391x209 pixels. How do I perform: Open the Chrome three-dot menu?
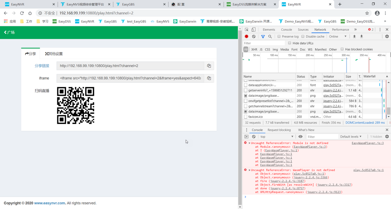tap(386, 13)
